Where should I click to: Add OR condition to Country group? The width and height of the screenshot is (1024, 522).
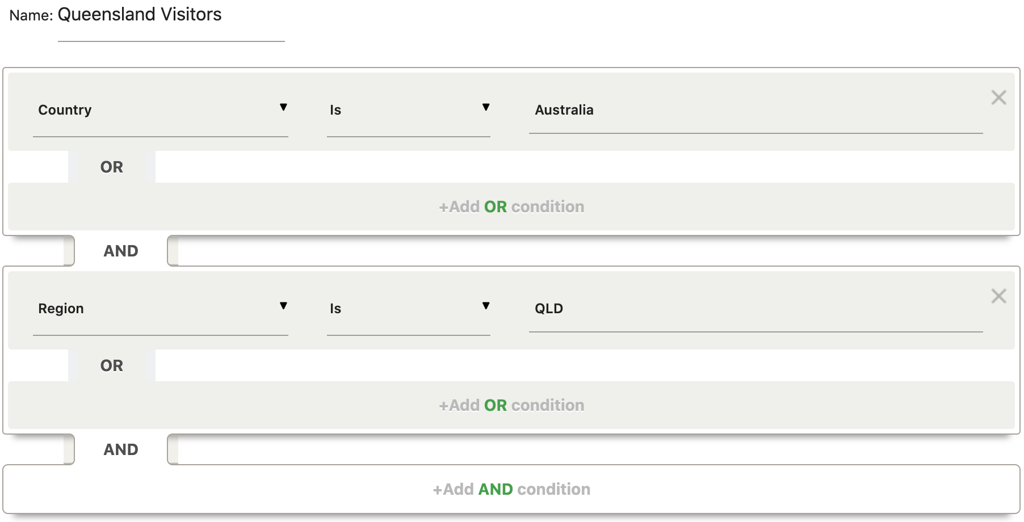click(x=511, y=207)
